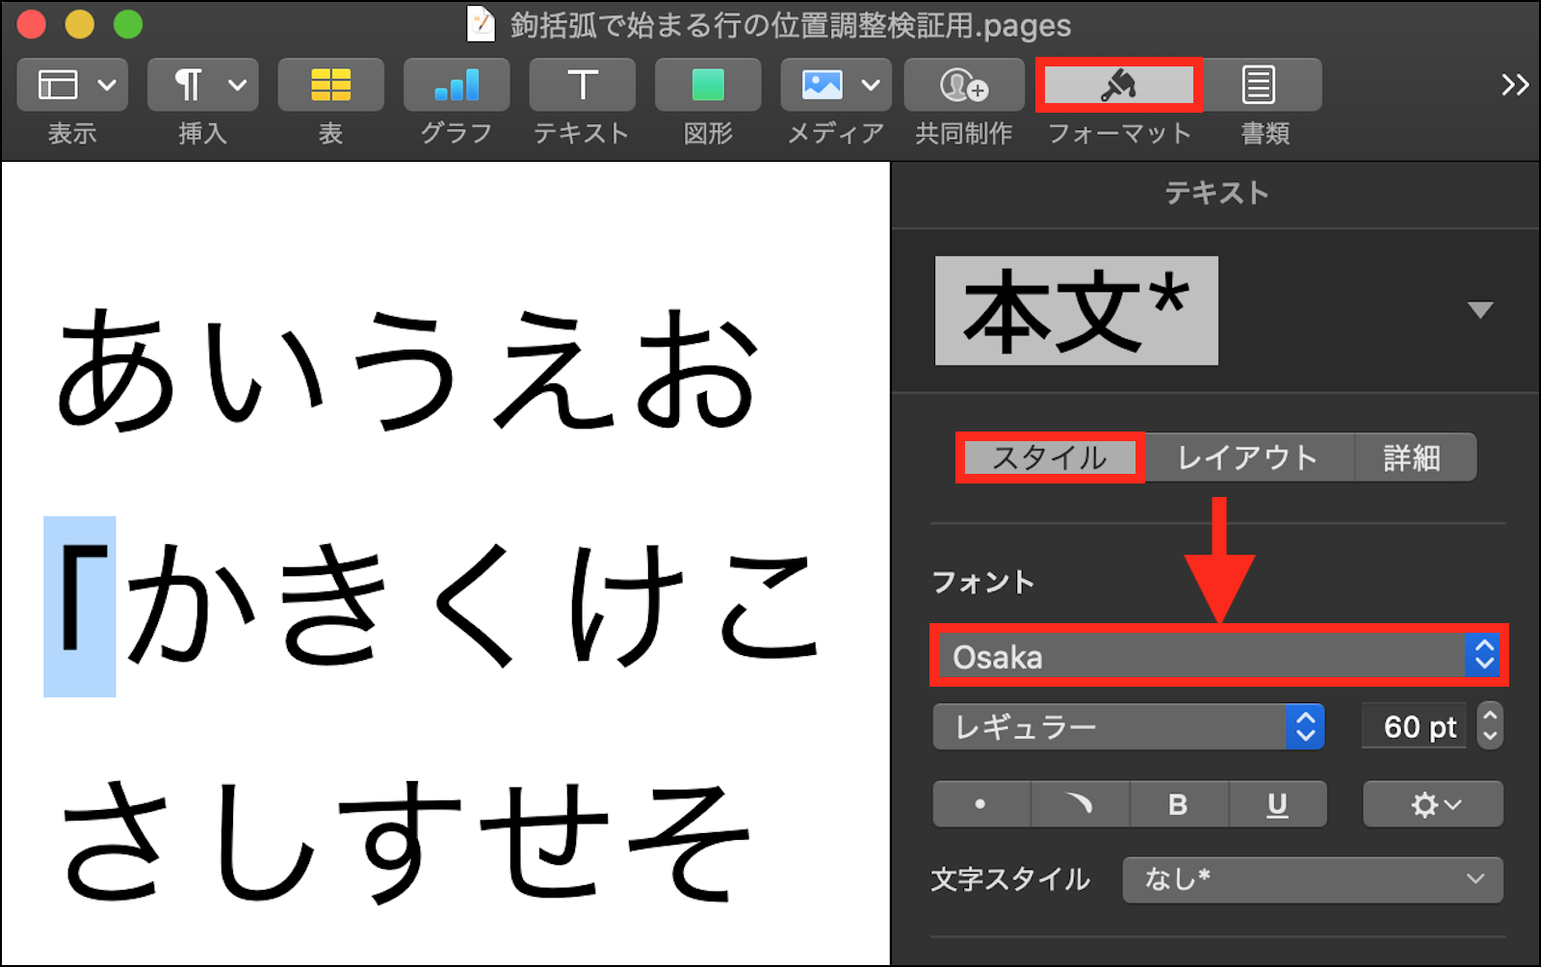Toggle bold with the B button
This screenshot has width=1541, height=967.
(x=1178, y=804)
